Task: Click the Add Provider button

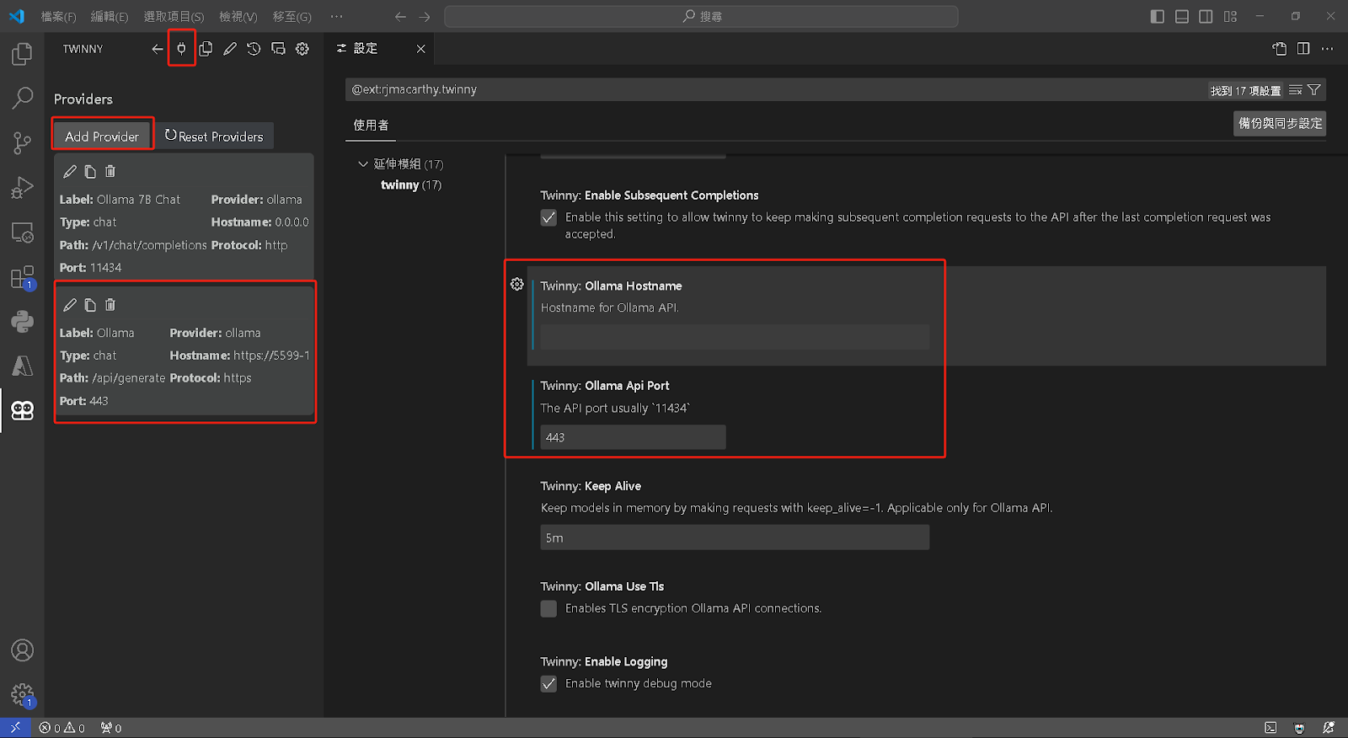Action: pyautogui.click(x=102, y=136)
